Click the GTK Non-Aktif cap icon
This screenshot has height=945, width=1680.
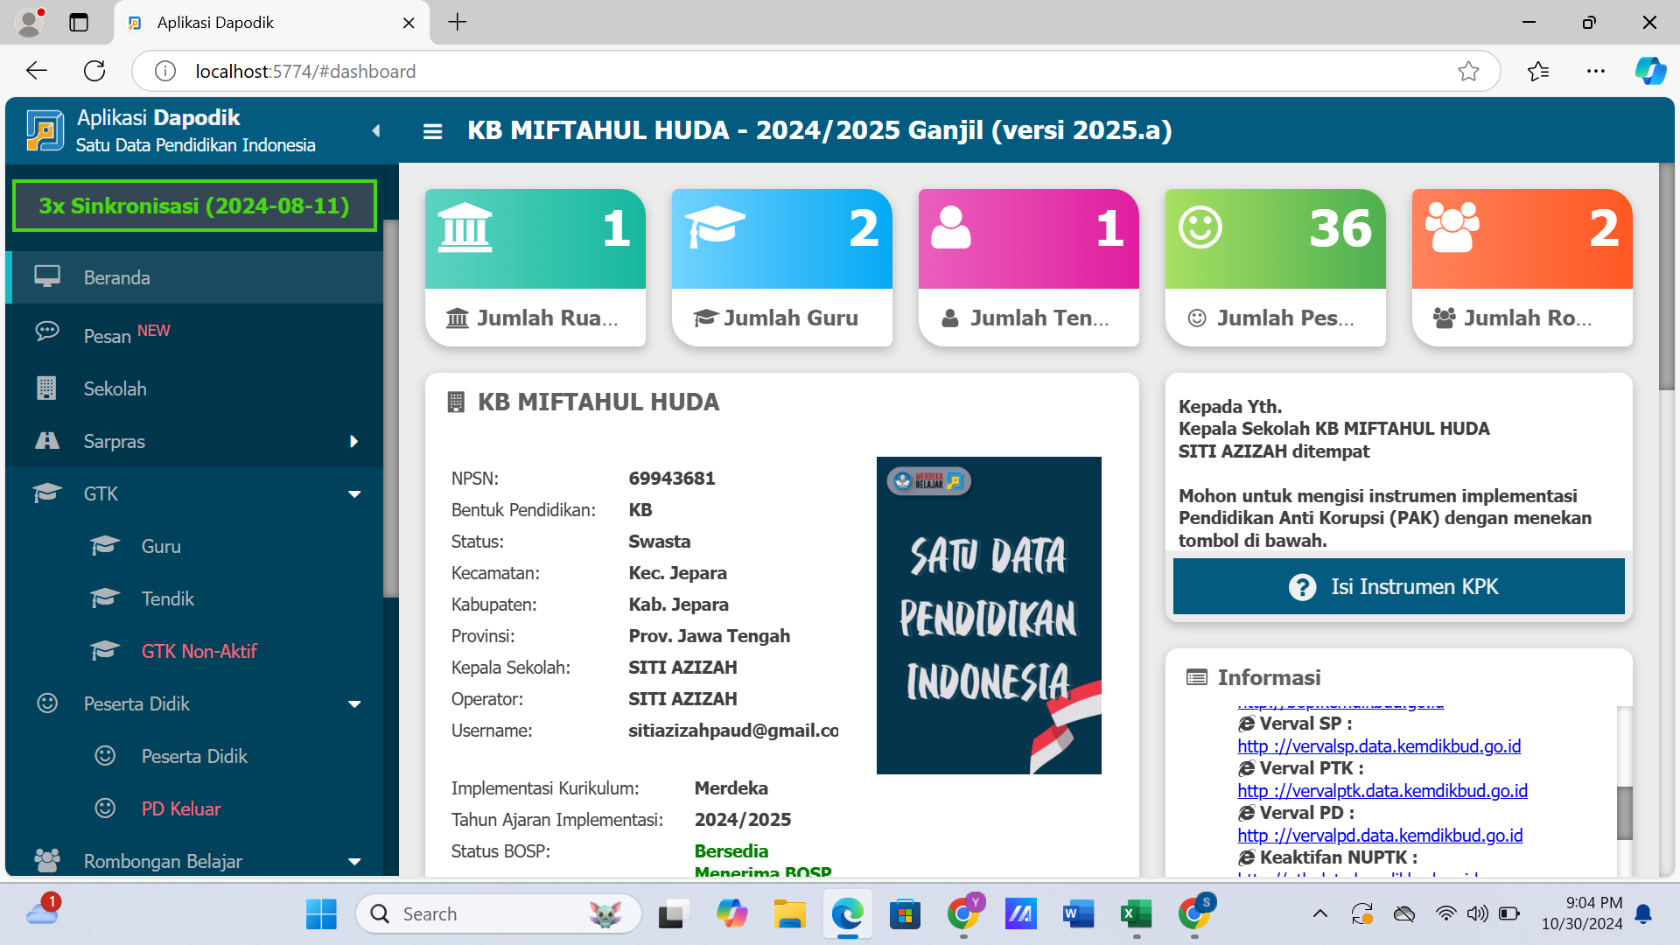(105, 650)
